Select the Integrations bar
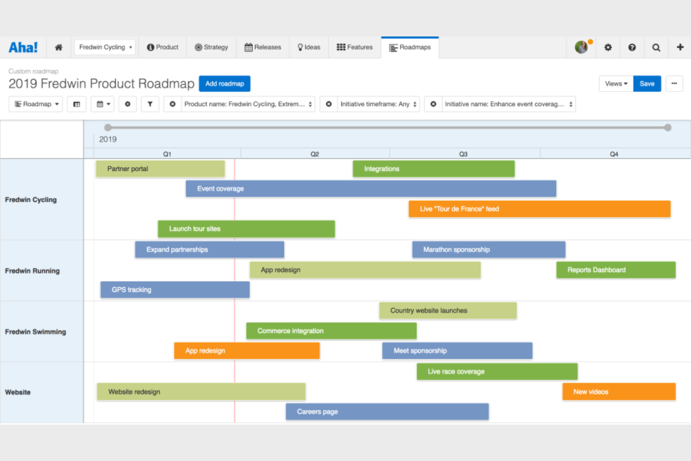This screenshot has width=691, height=461. 434,169
